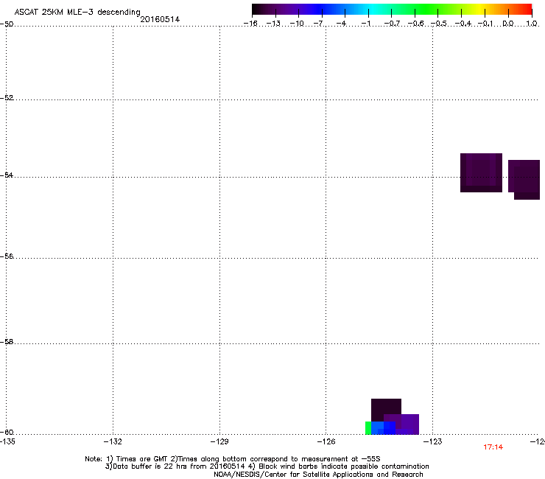Click the "NOAA/NESDIS/Center for Satellite Applications and Research" credit
Image resolution: width=545 pixels, height=479 pixels.
point(318,475)
